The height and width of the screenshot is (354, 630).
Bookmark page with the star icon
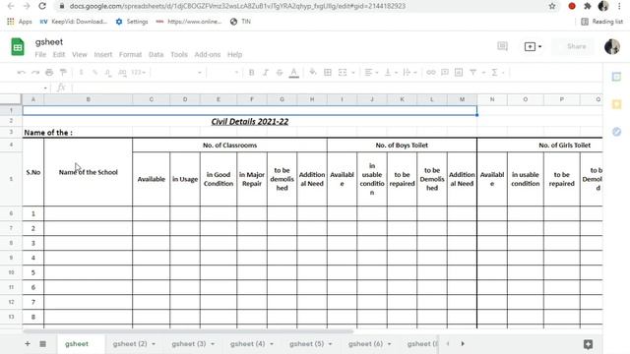coord(552,6)
